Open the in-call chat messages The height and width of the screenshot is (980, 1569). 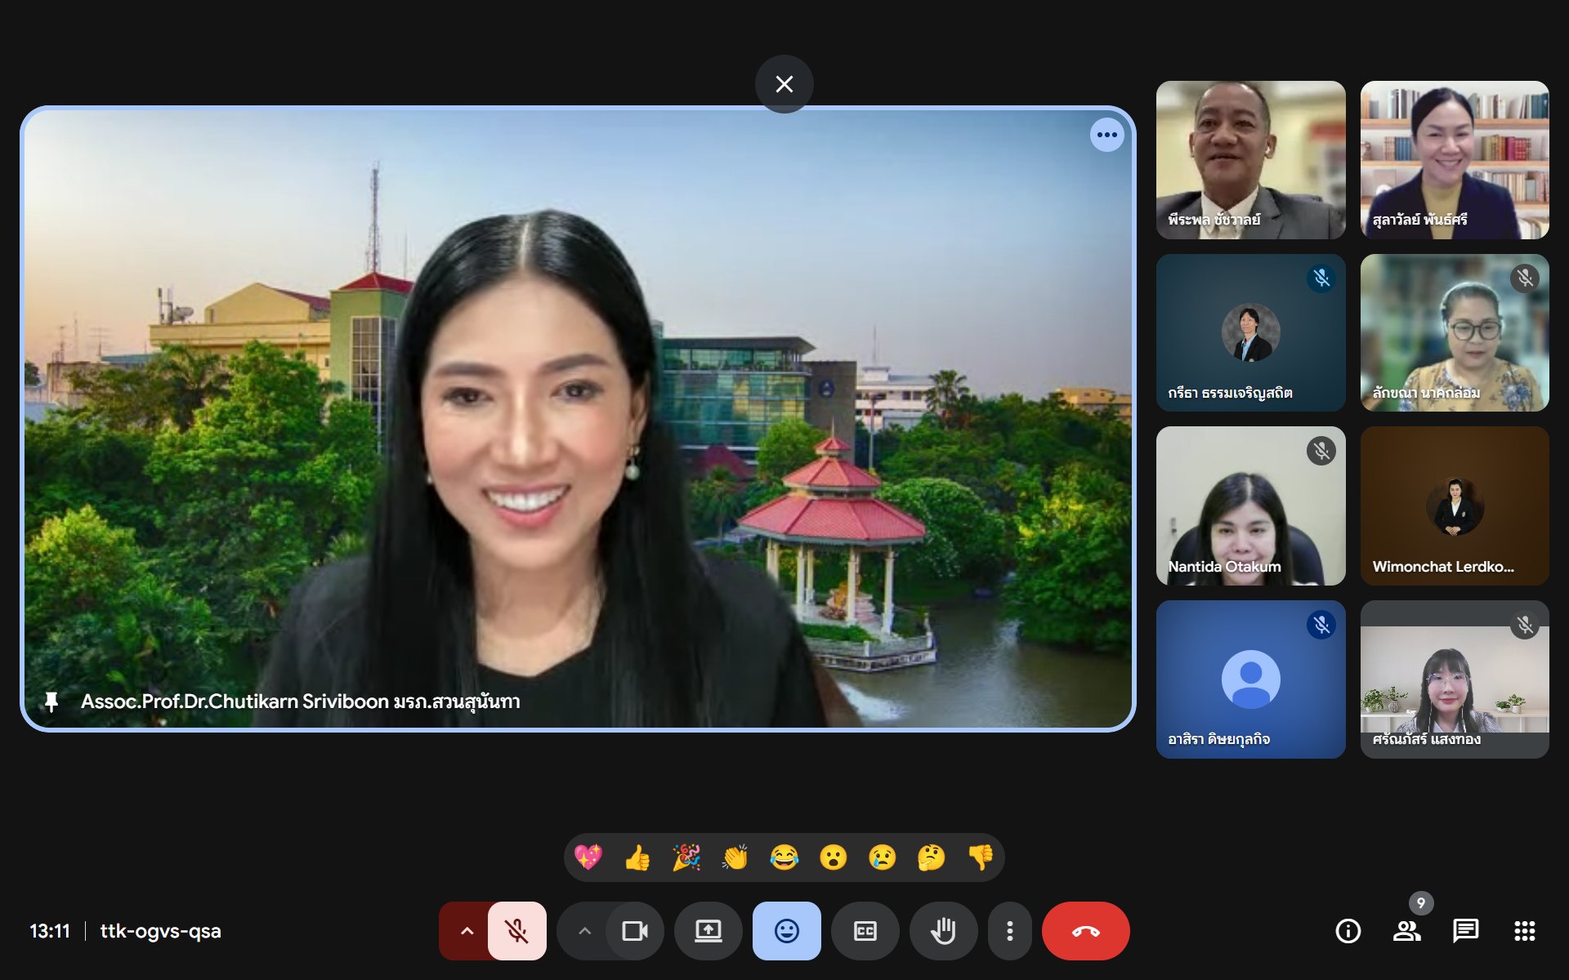coord(1465,931)
